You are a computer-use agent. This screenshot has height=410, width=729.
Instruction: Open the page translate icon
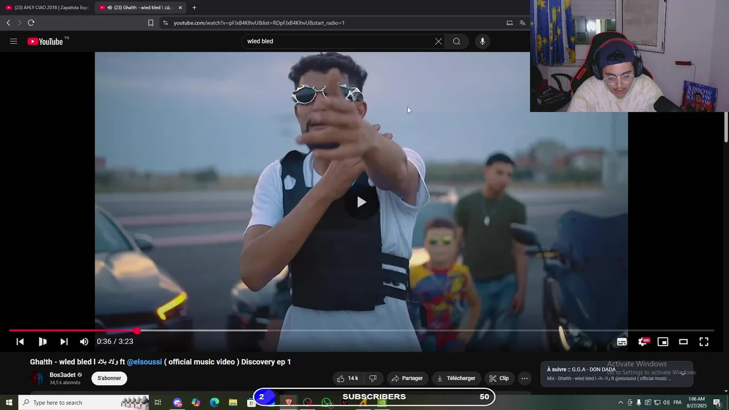tap(522, 23)
